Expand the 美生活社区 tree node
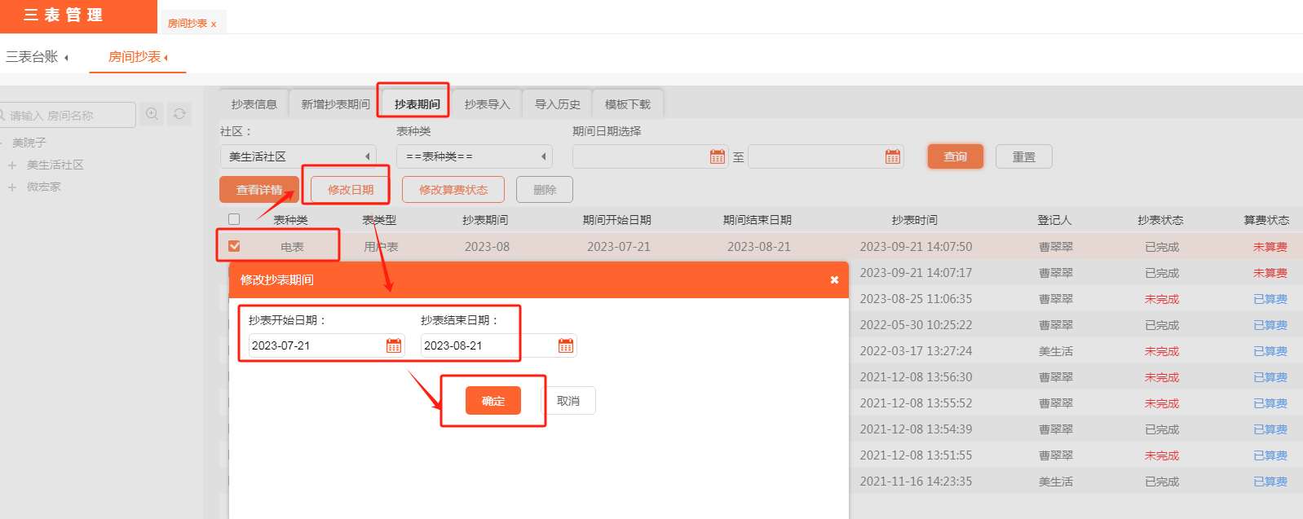This screenshot has height=519, width=1303. click(12, 165)
